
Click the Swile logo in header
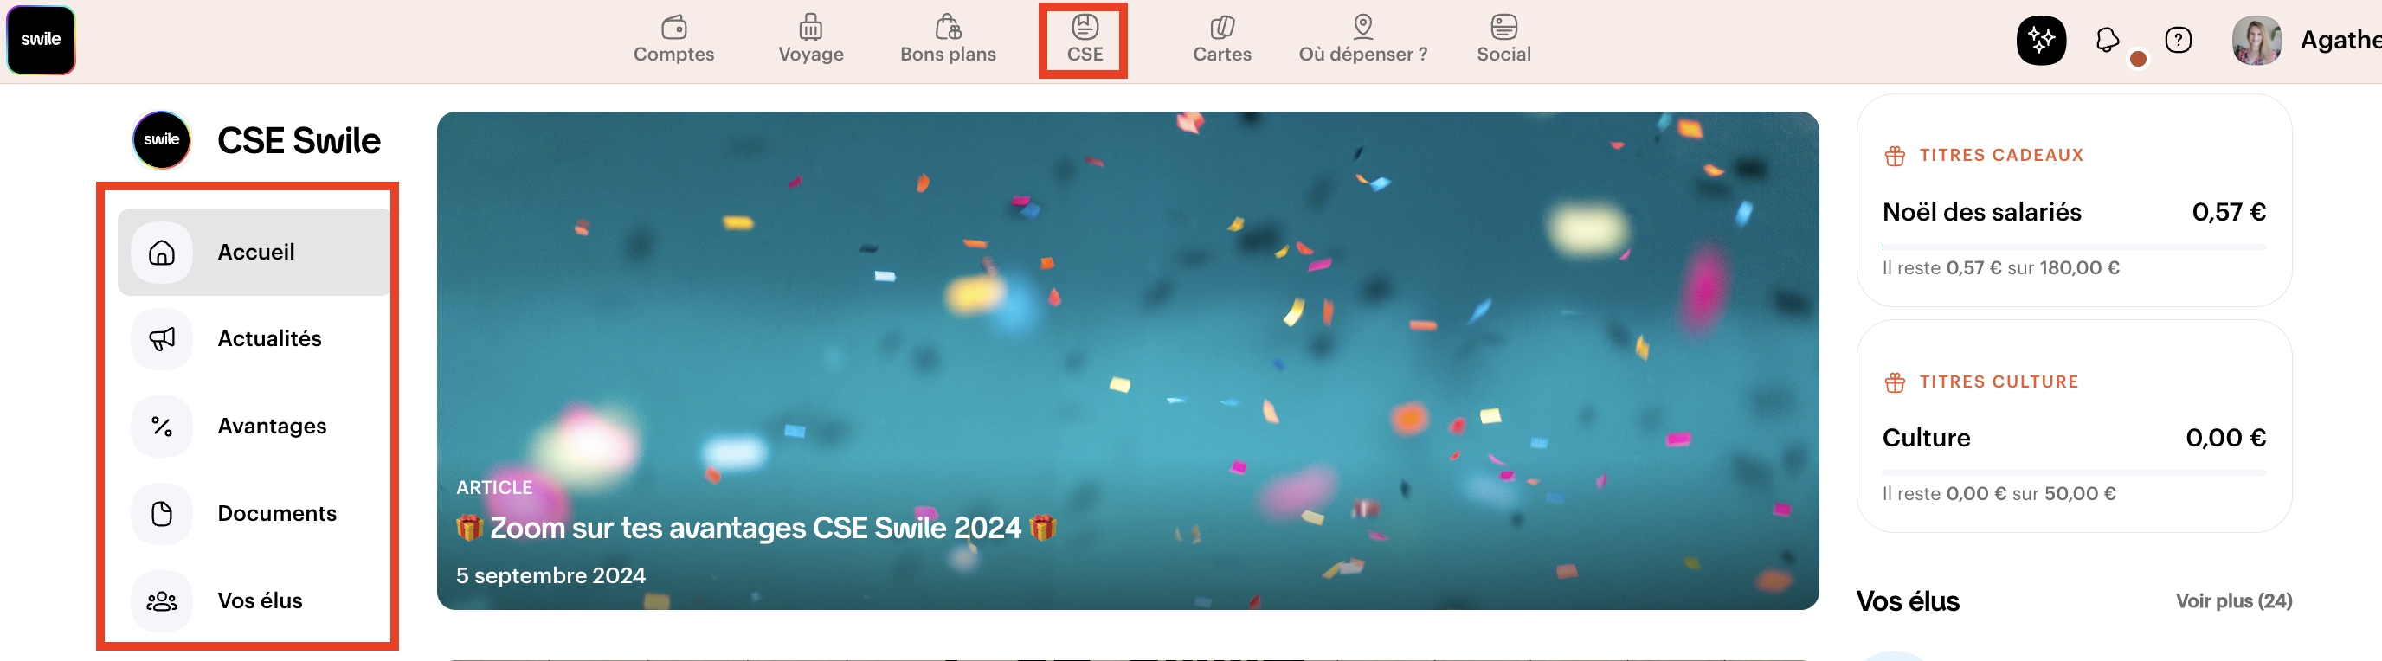(41, 40)
